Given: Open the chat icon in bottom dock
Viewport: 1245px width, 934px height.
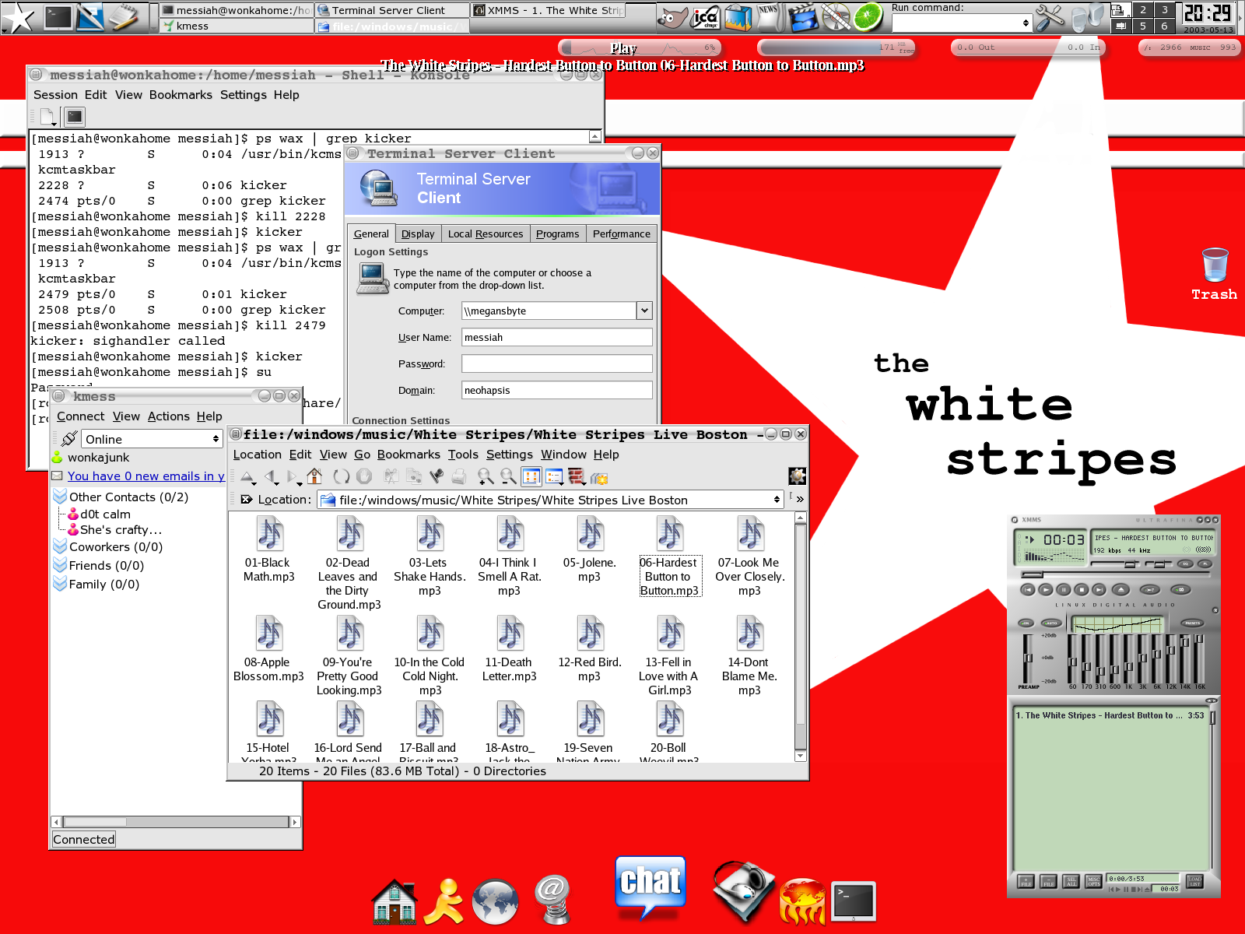Looking at the screenshot, I should (651, 887).
